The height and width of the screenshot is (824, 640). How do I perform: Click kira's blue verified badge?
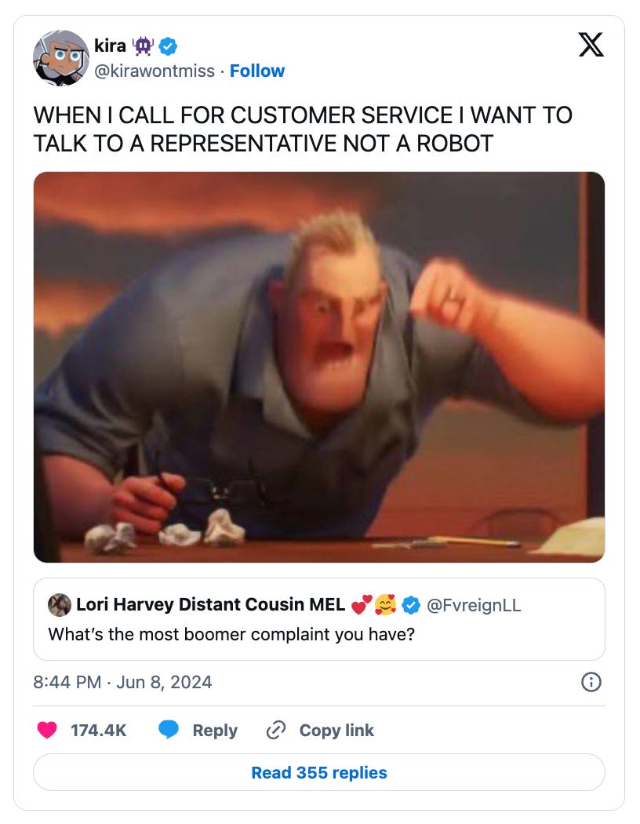tap(168, 46)
